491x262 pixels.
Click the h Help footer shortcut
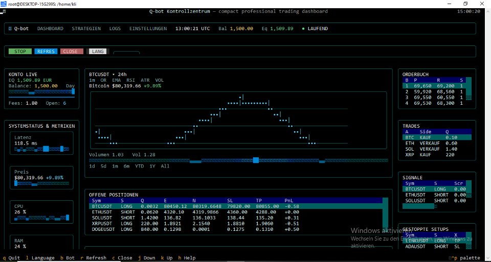click(x=187, y=258)
